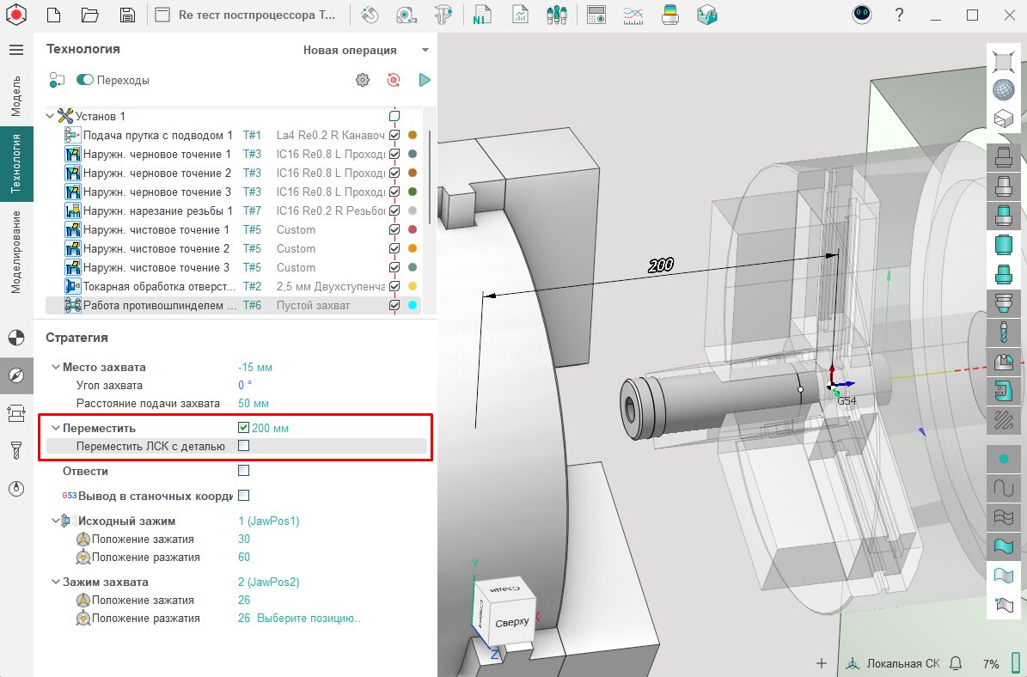Click the save file icon
This screenshot has width=1027, height=677.
(127, 15)
